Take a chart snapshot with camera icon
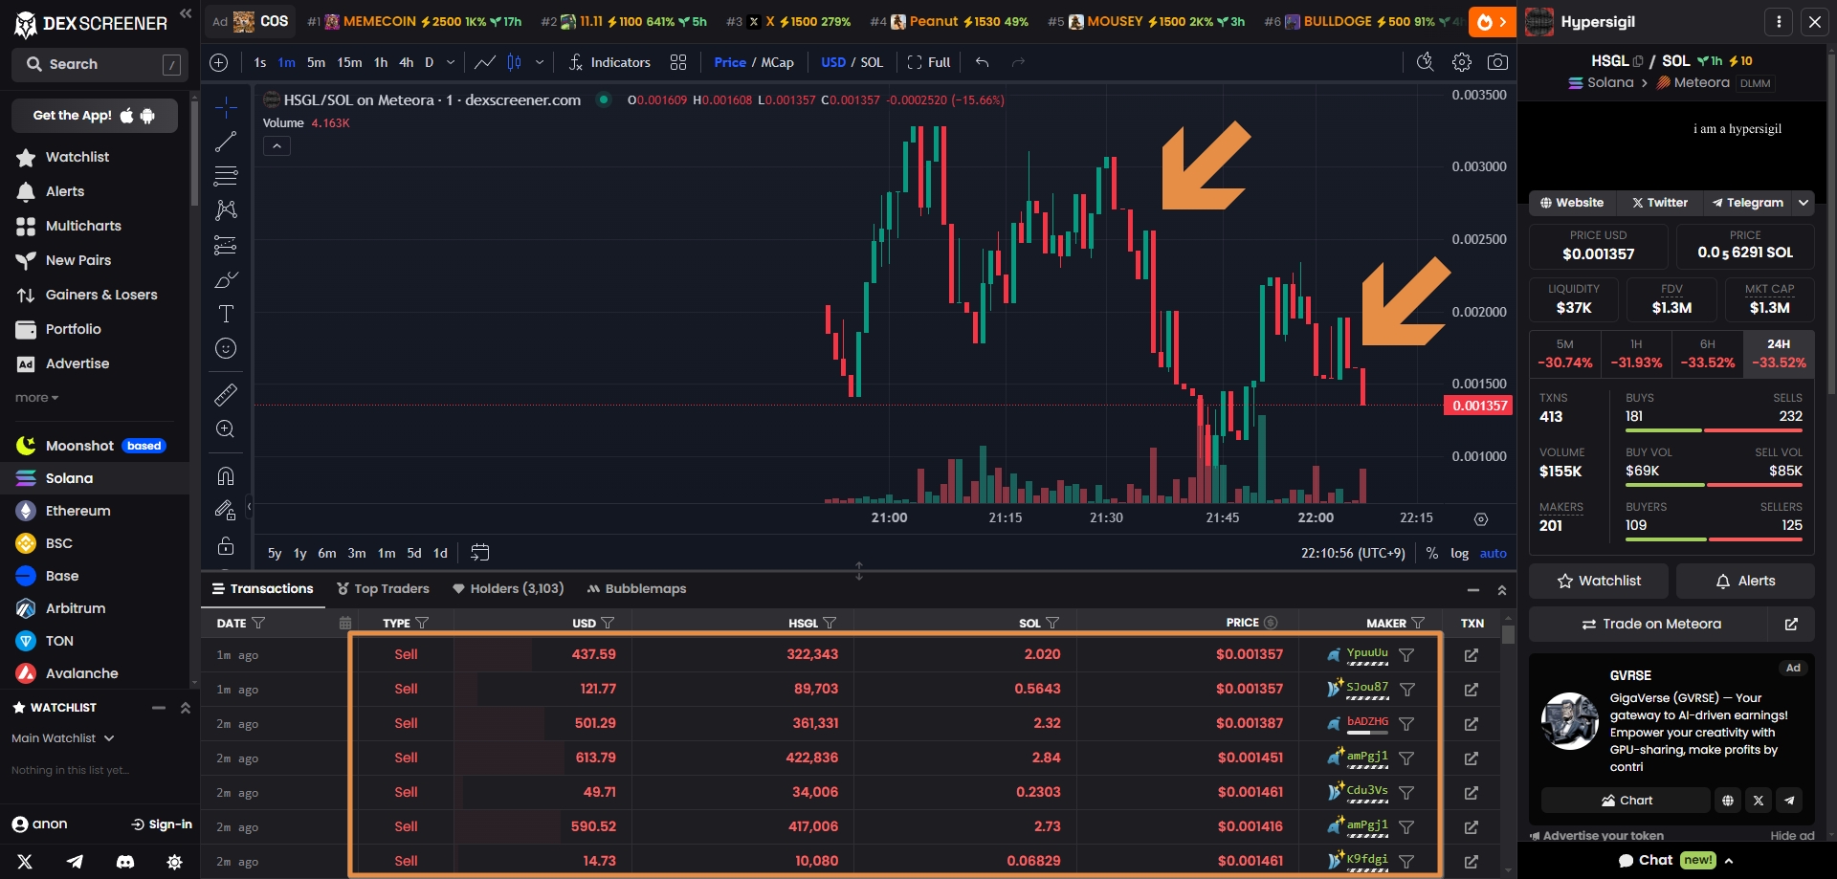This screenshot has width=1837, height=879. tap(1497, 62)
